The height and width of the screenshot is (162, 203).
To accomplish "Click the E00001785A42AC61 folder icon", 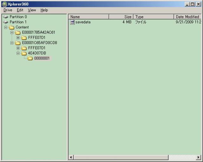I will 18,33.
